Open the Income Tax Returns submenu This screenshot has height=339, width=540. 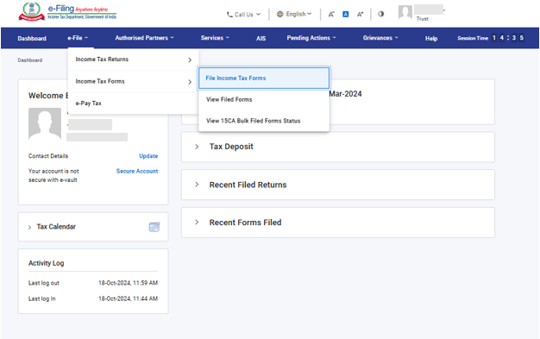coord(134,60)
